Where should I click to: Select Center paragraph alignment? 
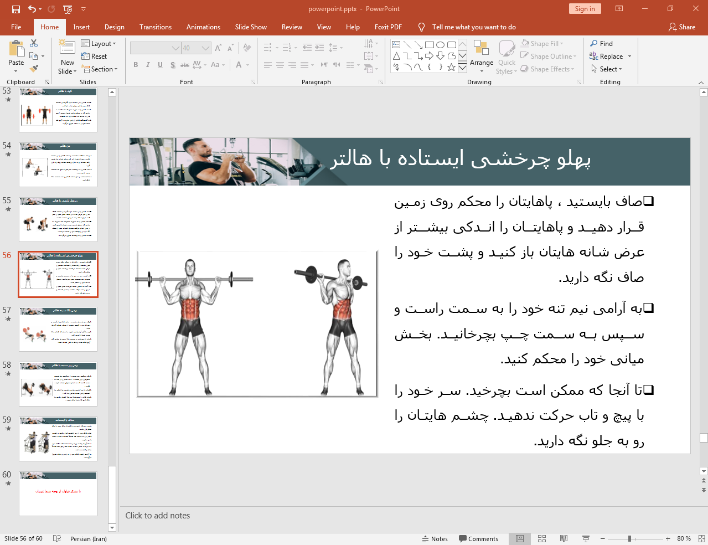coord(280,65)
